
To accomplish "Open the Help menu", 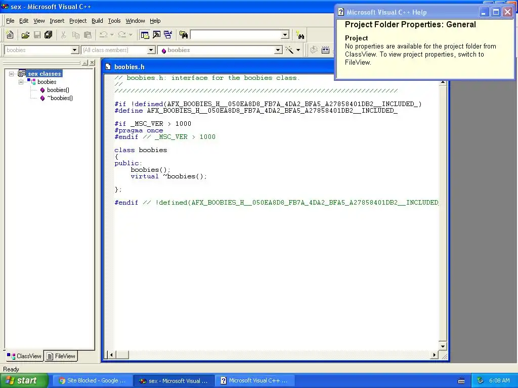I will tap(155, 21).
